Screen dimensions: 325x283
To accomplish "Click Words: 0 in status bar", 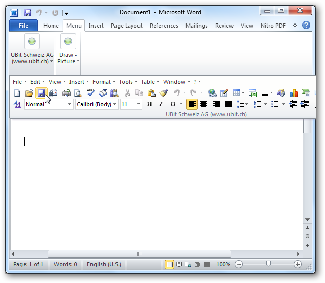I will 65,264.
